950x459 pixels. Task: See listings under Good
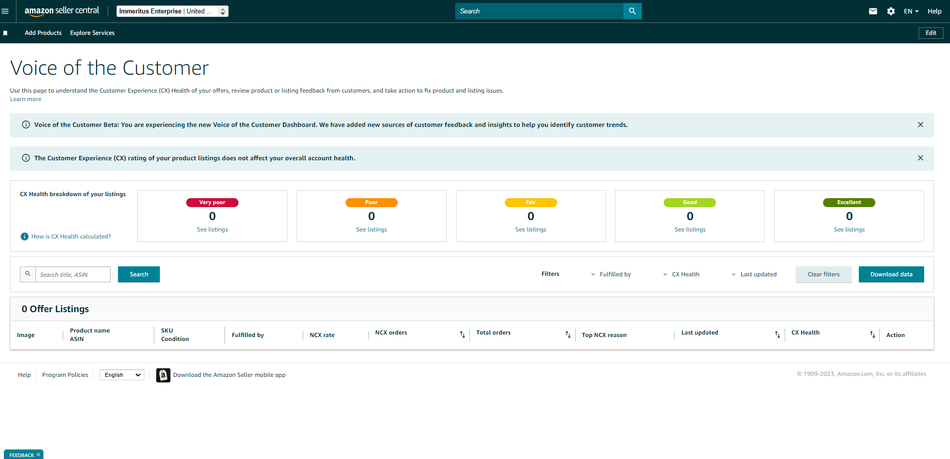[x=690, y=229]
